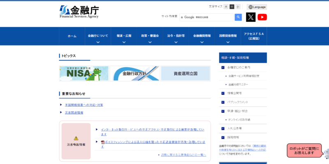Image resolution: width=329 pixels, height=164 pixels.
Task: Open 米国関税措置への対応・対策 link
Action: click(84, 105)
